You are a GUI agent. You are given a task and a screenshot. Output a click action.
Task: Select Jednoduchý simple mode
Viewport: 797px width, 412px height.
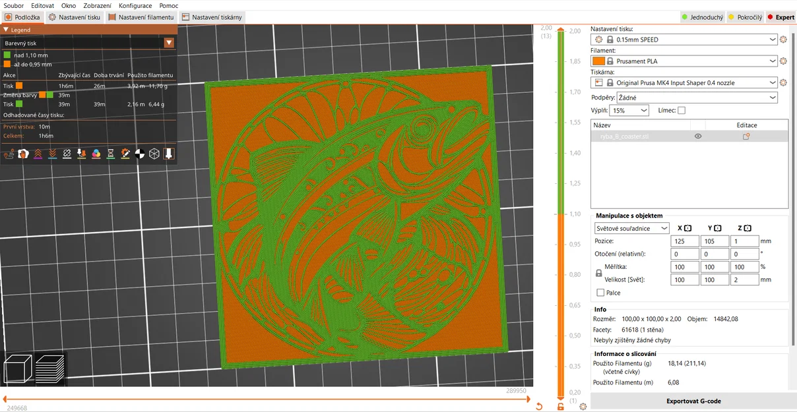[x=702, y=17]
